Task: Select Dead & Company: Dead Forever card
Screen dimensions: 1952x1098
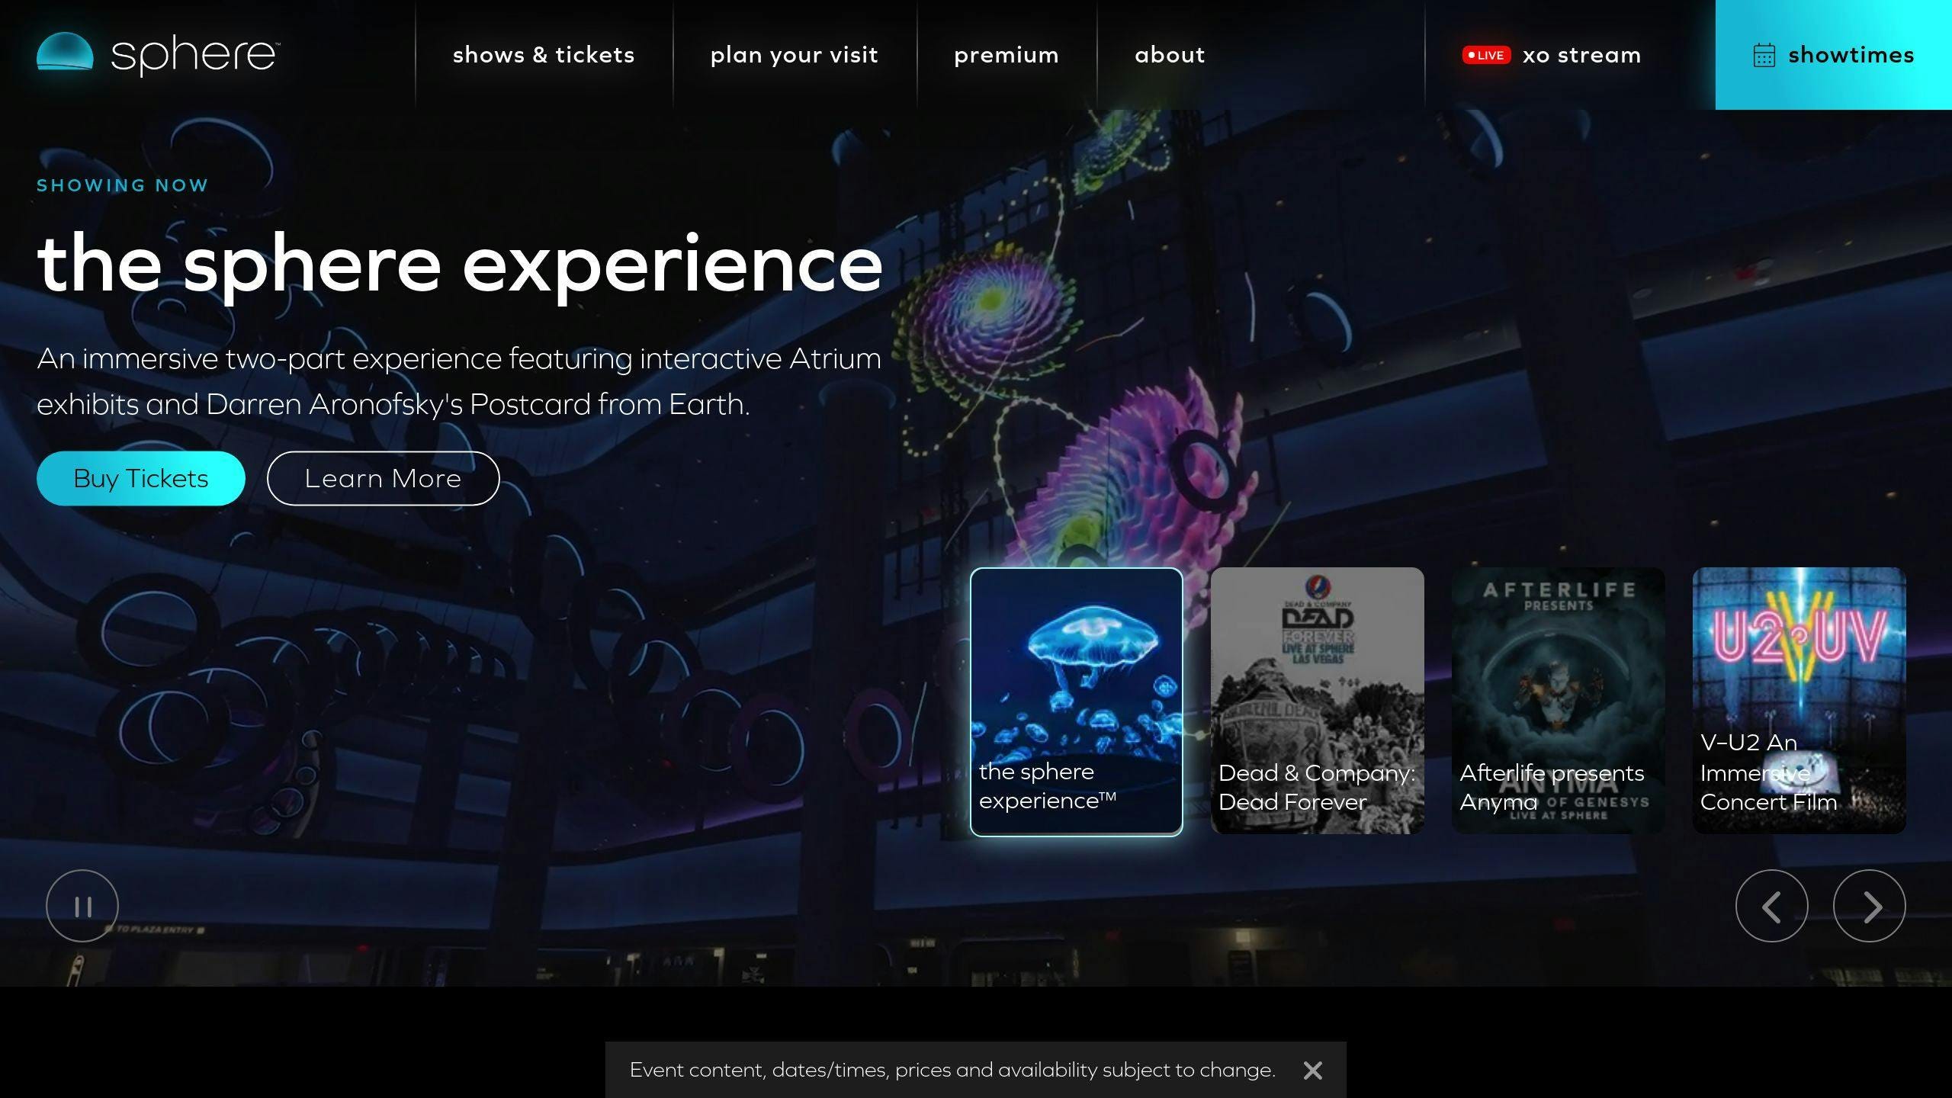Action: tap(1317, 701)
